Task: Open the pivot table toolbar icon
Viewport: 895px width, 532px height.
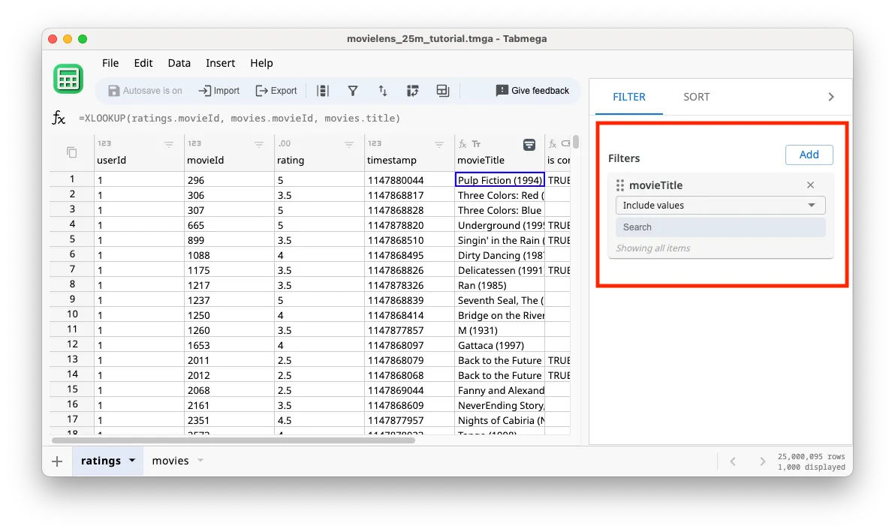Action: pos(442,90)
